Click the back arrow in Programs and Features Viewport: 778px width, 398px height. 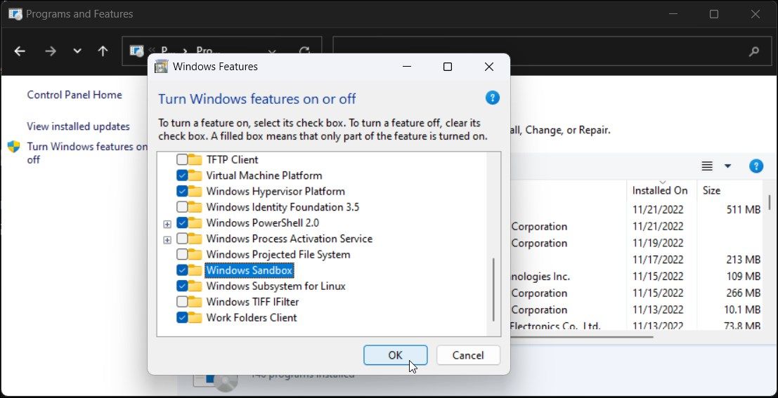pyautogui.click(x=20, y=51)
